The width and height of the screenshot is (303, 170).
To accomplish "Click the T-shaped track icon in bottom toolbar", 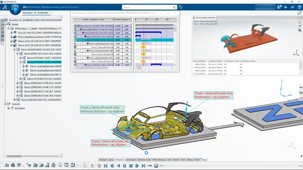I will 47,165.
